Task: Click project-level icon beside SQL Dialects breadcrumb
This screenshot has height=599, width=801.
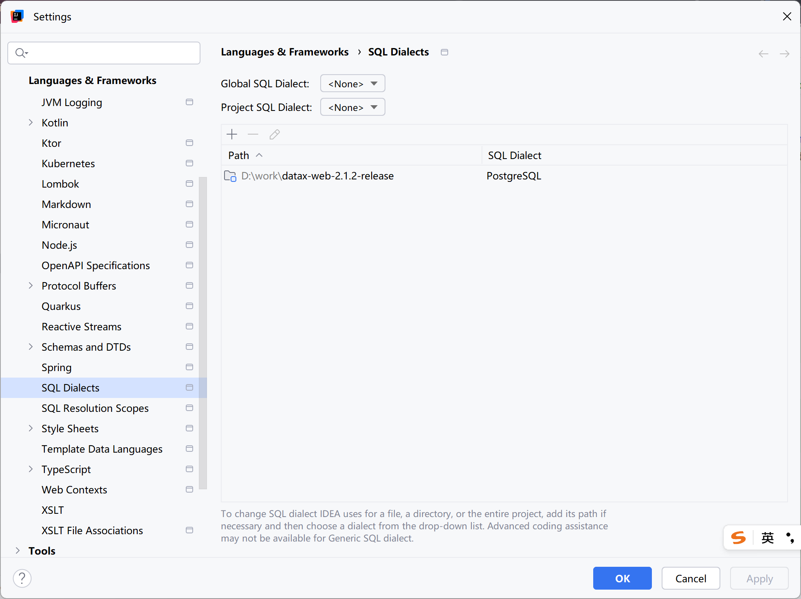Action: coord(445,52)
